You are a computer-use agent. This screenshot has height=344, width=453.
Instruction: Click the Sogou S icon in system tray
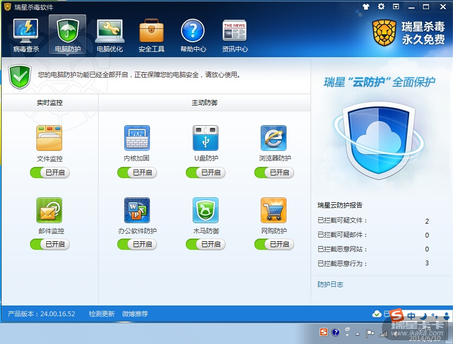[x=323, y=332]
